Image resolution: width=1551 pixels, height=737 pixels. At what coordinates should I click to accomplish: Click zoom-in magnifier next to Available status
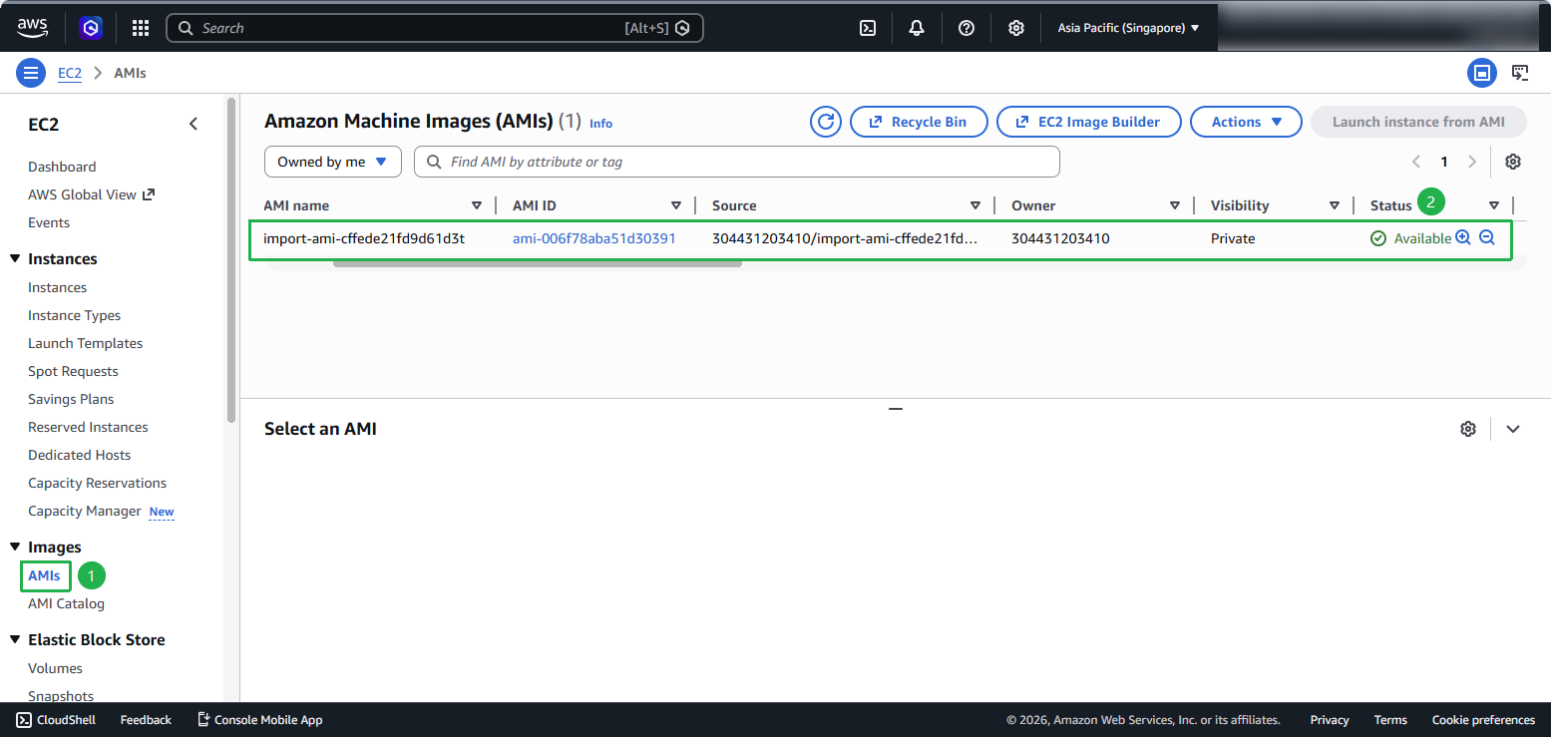click(x=1463, y=237)
